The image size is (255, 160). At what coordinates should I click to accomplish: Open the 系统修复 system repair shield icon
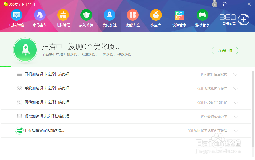pos(86,15)
